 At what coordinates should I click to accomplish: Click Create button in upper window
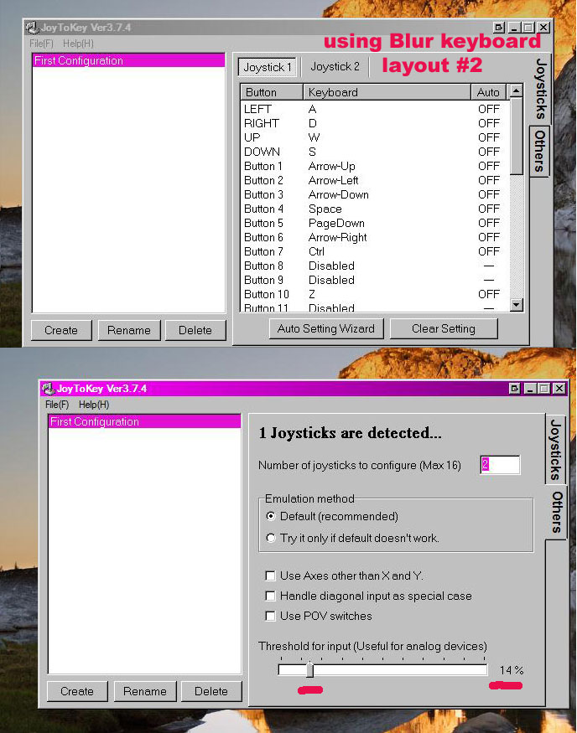(x=61, y=330)
